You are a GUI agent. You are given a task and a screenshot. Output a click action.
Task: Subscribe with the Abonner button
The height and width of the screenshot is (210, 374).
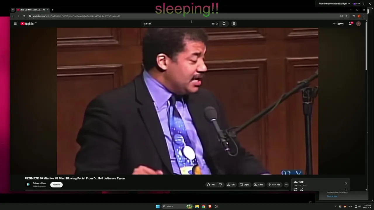56,185
